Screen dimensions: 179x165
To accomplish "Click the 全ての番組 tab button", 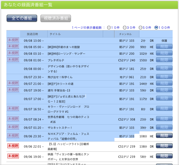I will (22, 18).
